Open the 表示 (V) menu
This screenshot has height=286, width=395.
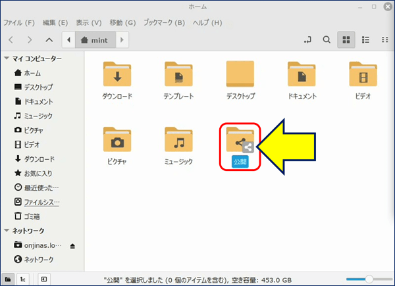pyautogui.click(x=89, y=22)
